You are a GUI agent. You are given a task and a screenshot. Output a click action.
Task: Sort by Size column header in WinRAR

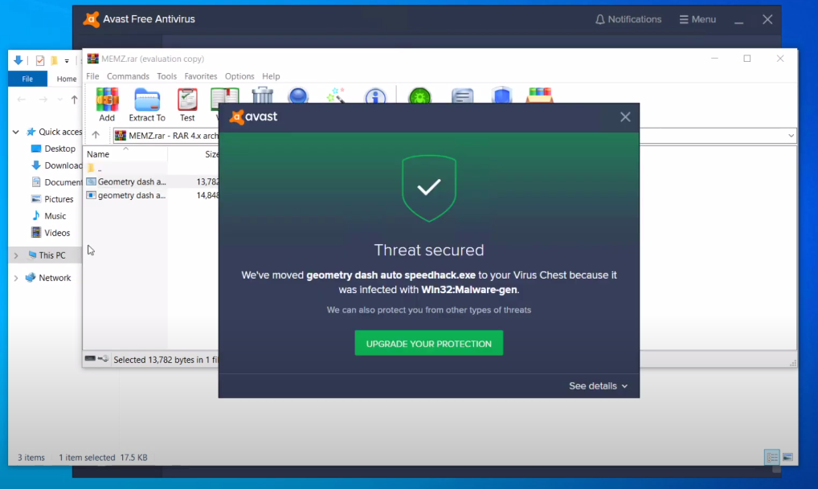point(211,154)
